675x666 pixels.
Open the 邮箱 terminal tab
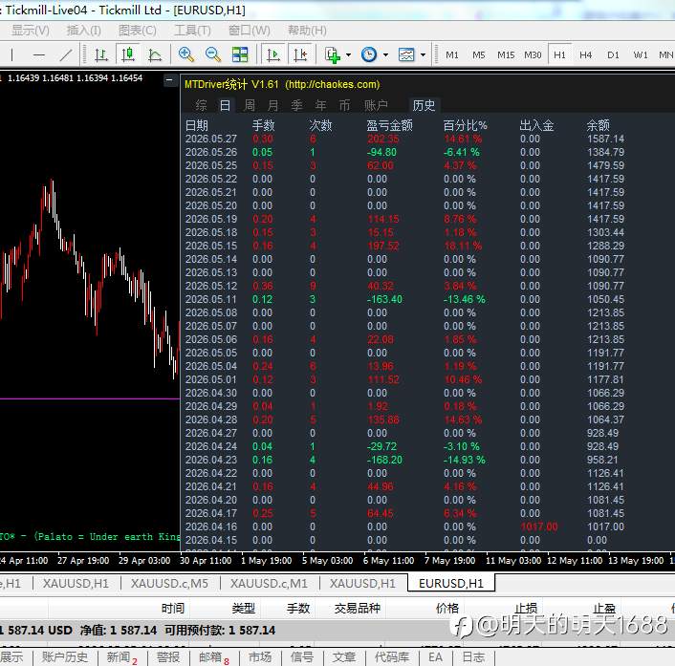(214, 657)
